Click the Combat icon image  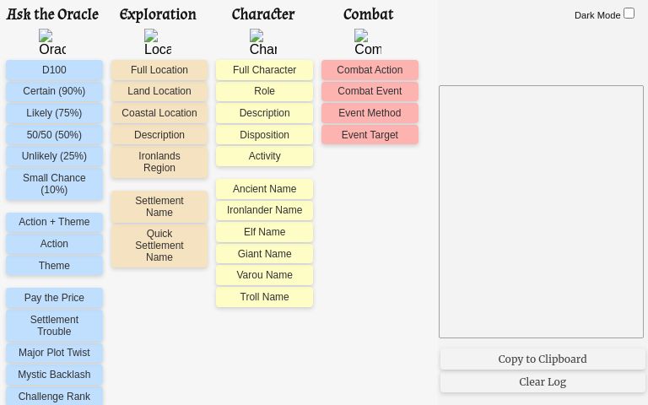pyautogui.click(x=368, y=42)
